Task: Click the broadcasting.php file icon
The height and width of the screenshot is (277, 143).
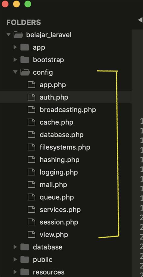Action: [x=31, y=110]
